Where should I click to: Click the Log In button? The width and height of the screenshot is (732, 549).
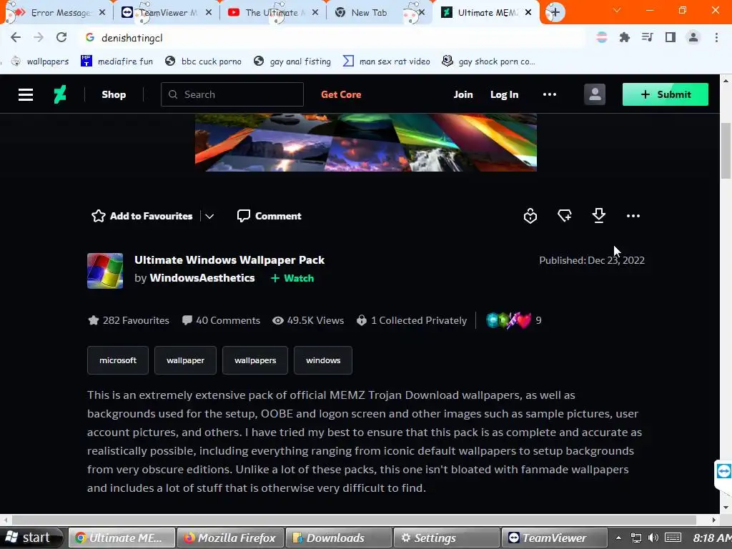tap(504, 94)
